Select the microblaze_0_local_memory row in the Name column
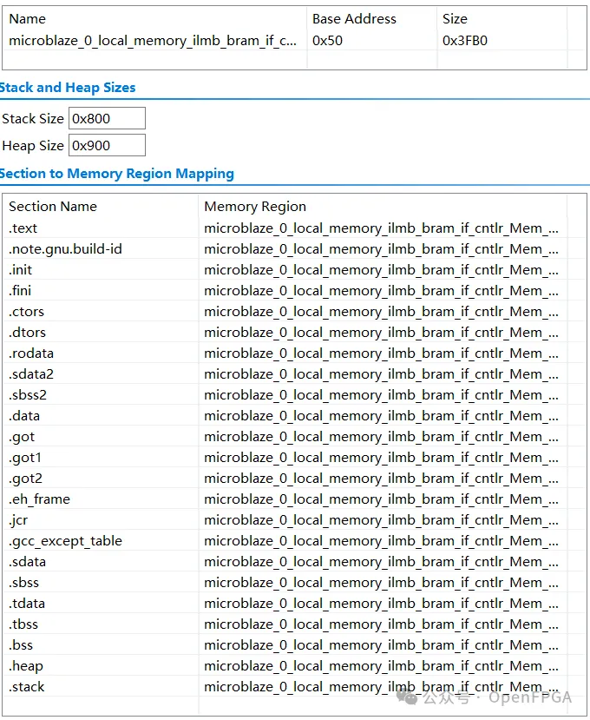 point(153,40)
